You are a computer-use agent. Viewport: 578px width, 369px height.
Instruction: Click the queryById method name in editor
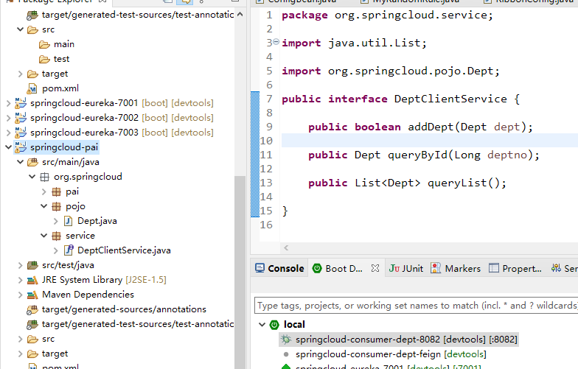(417, 155)
